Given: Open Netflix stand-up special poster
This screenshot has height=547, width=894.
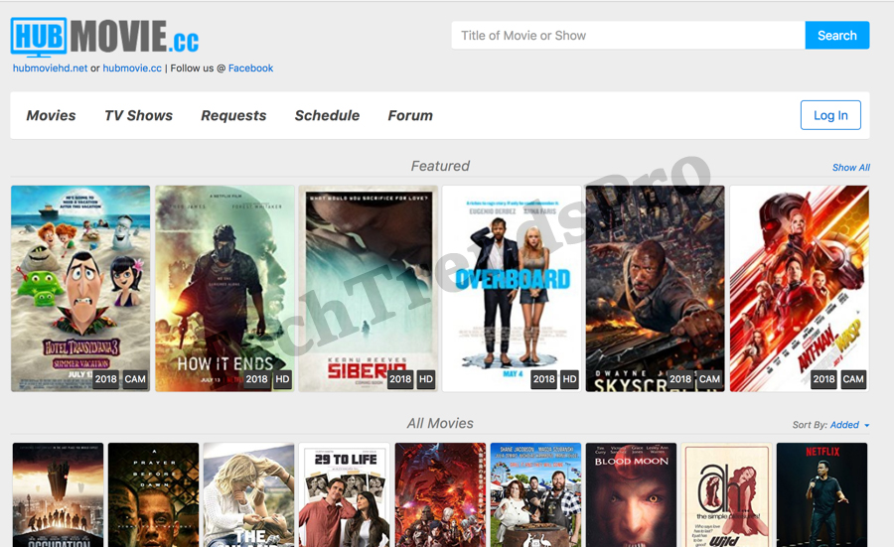Looking at the screenshot, I should click(x=822, y=494).
